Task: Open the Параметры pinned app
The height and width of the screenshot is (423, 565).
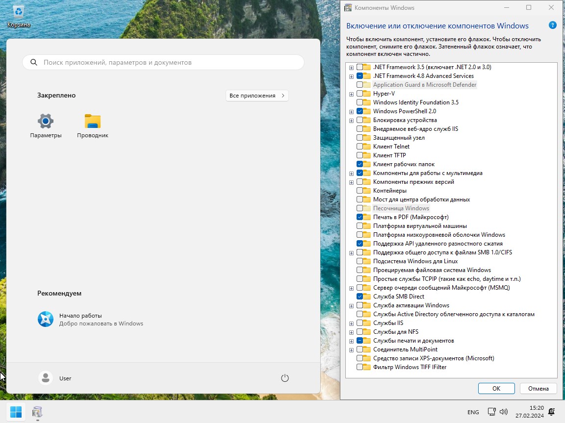Action: pos(46,125)
